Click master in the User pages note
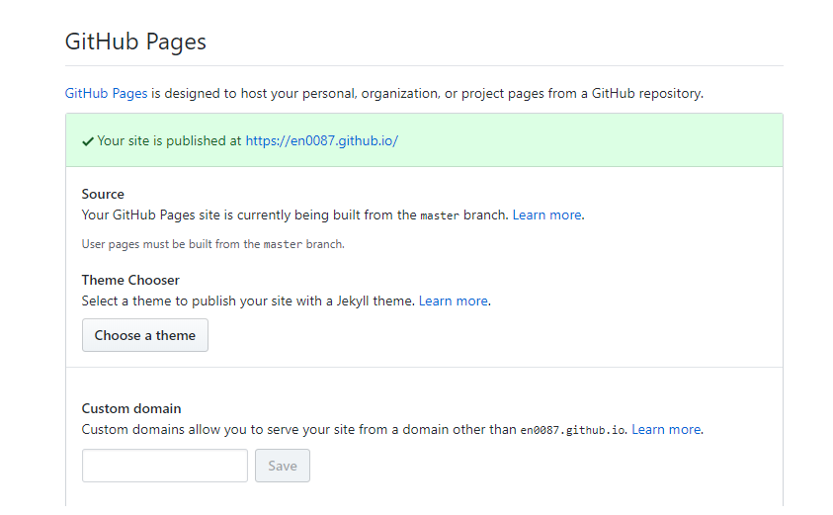The width and height of the screenshot is (833, 515). point(283,244)
